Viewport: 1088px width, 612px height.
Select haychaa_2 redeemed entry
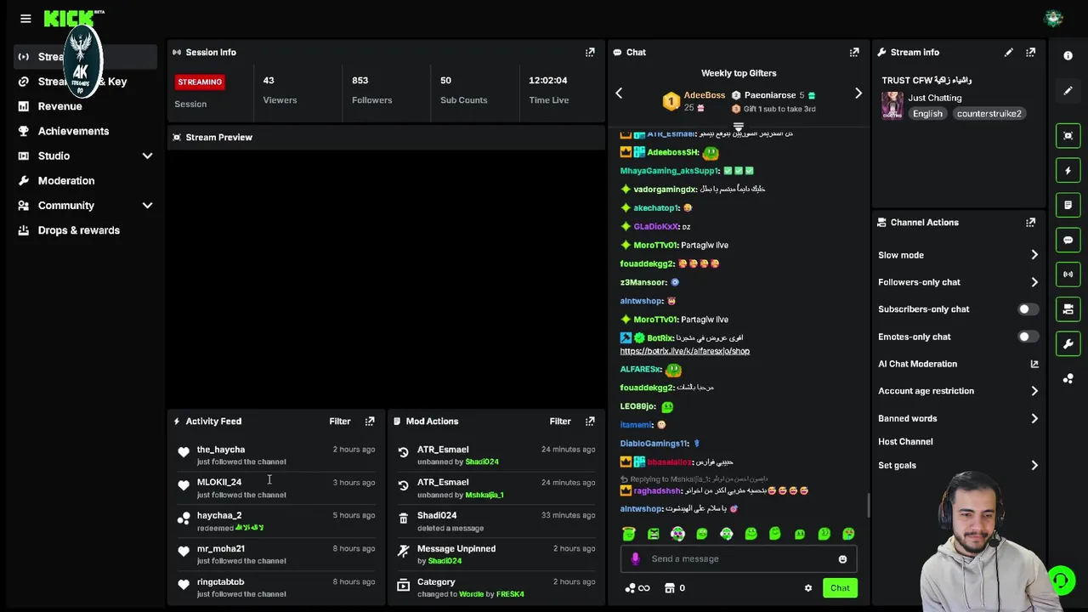(276, 521)
